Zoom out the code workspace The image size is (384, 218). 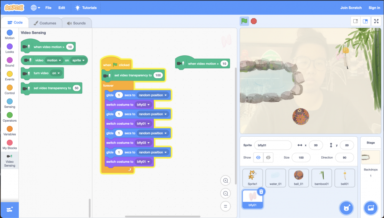tap(225, 193)
